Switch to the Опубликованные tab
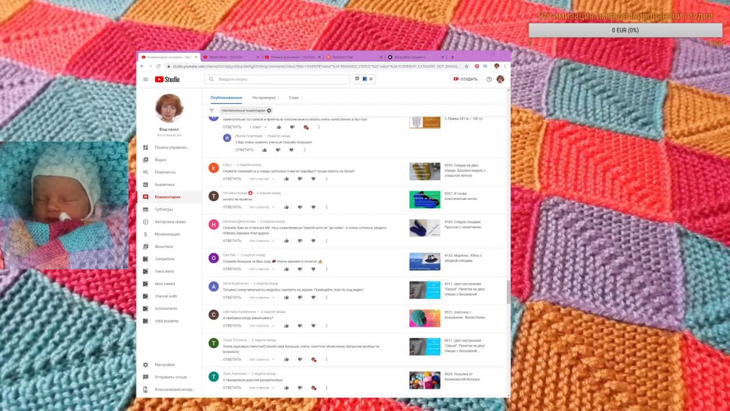 pyautogui.click(x=226, y=98)
